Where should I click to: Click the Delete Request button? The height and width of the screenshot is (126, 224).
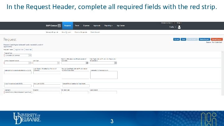coord(204,39)
